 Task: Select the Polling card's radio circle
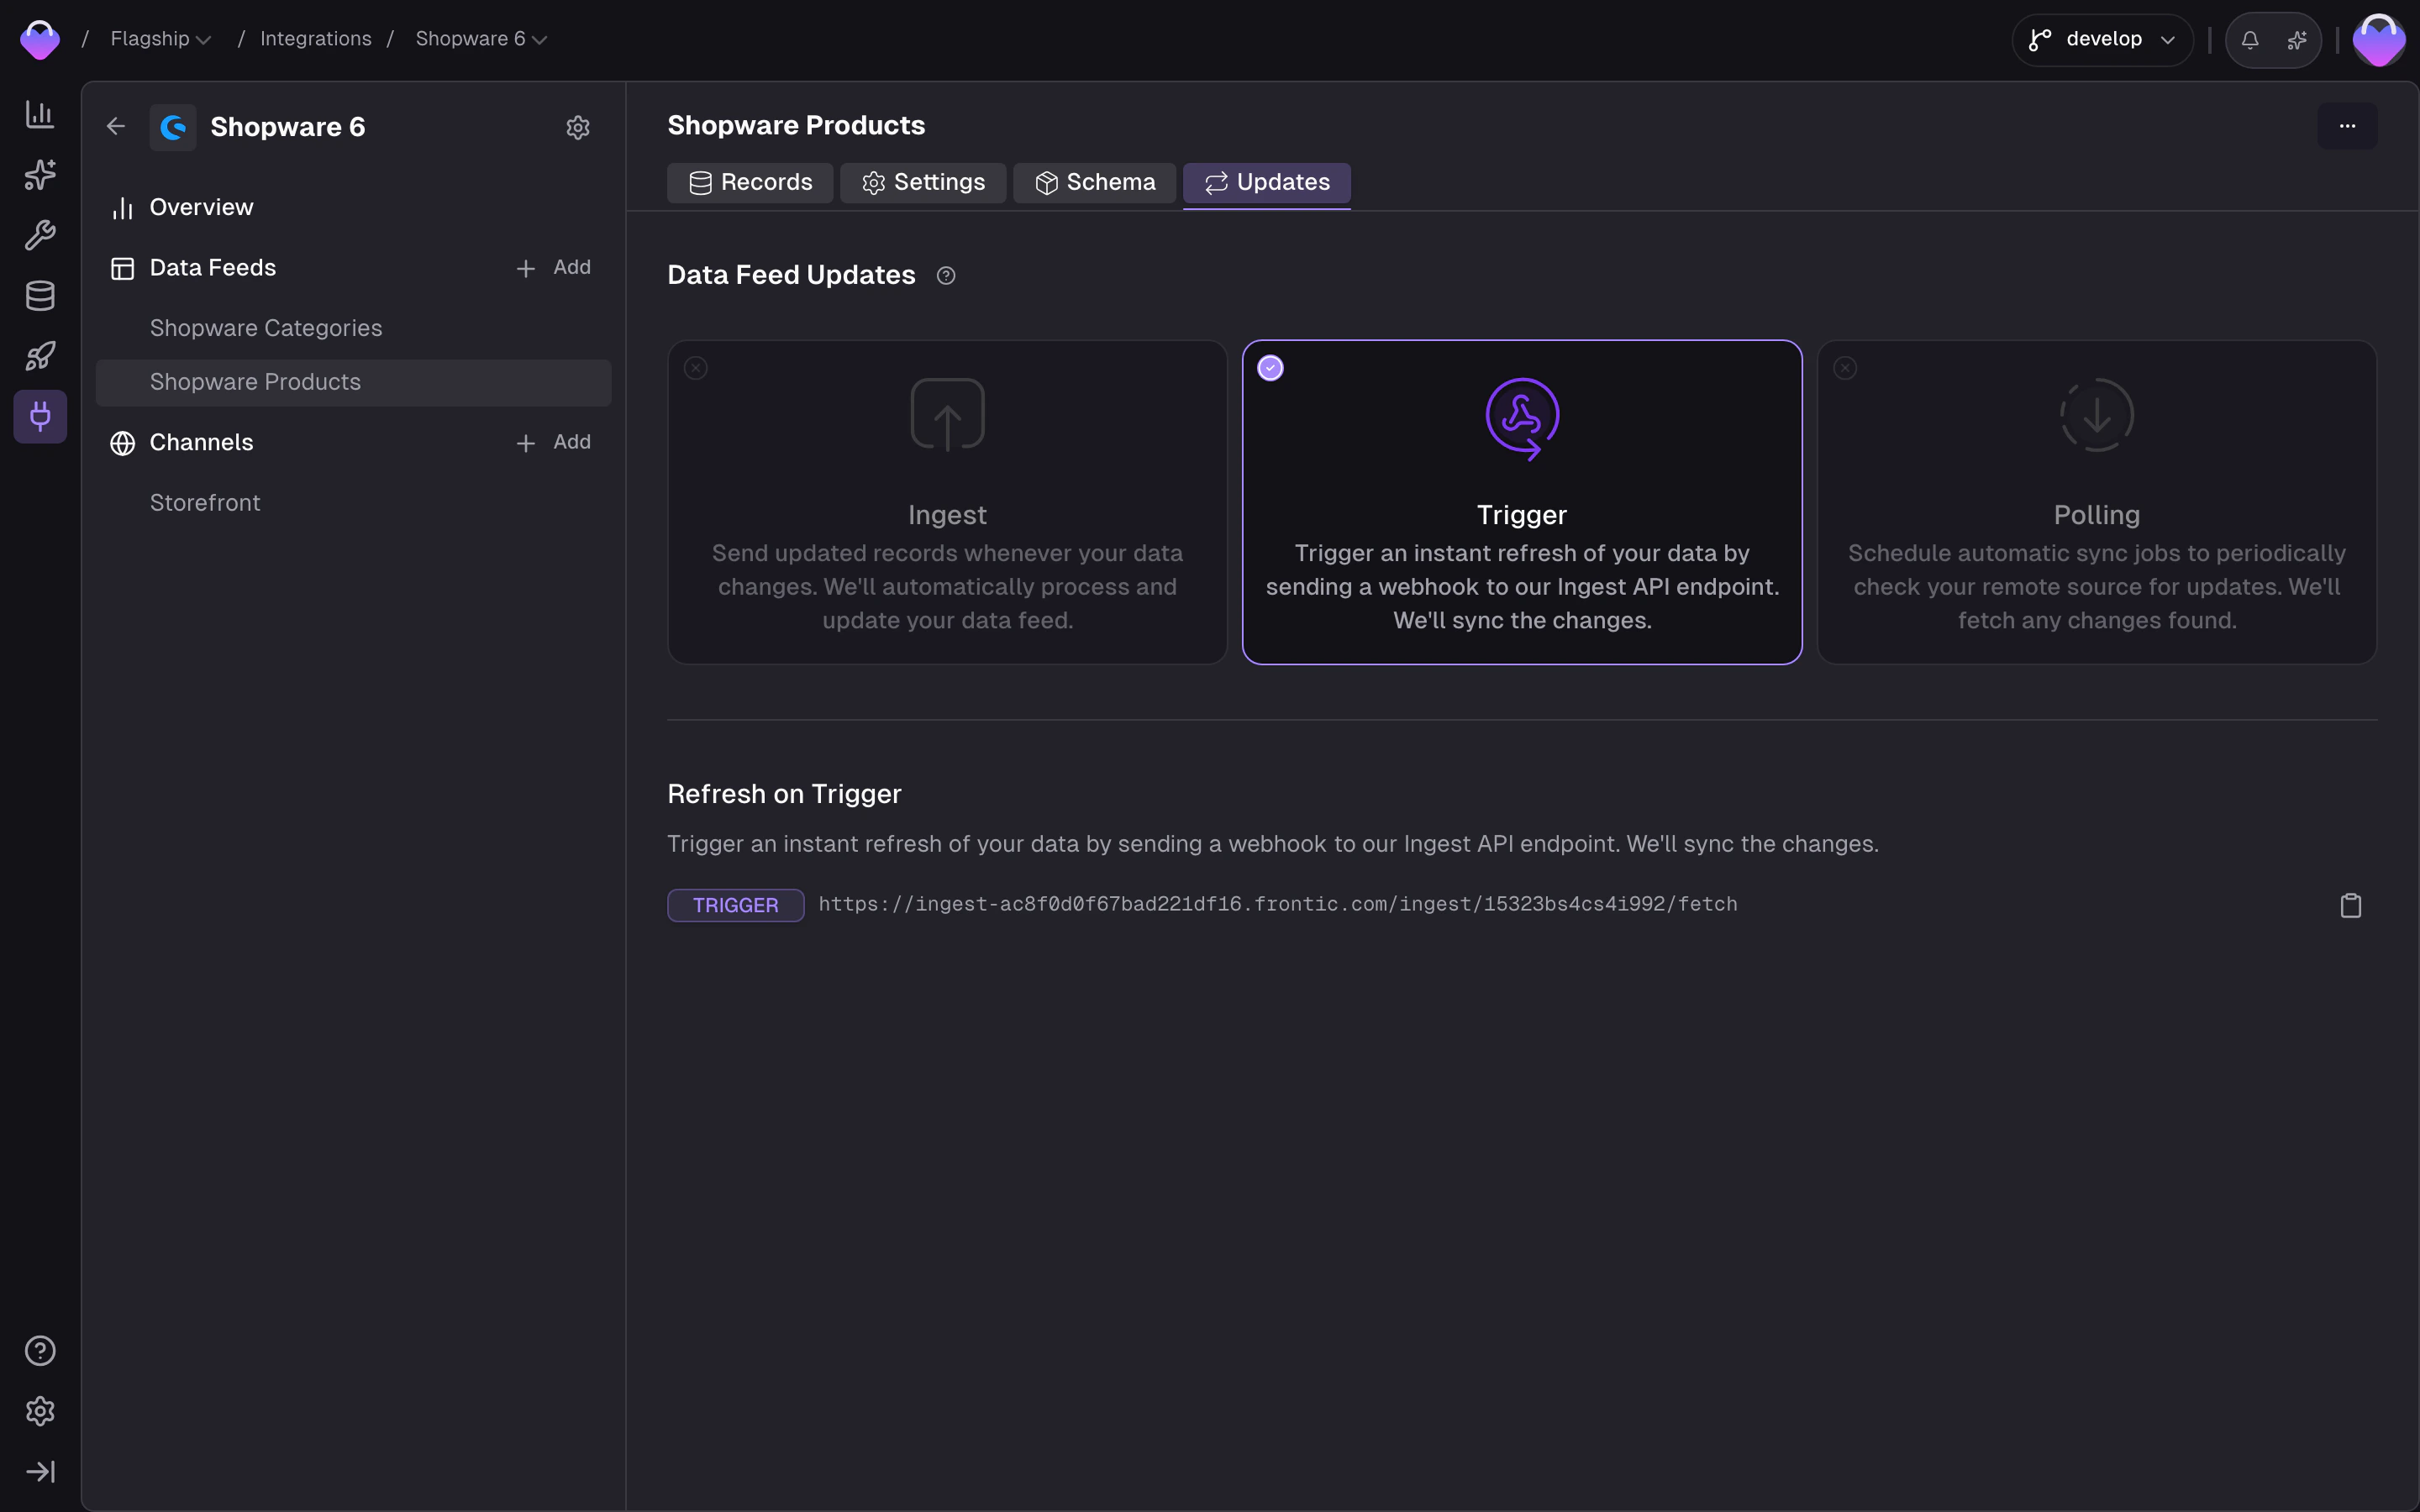(x=1845, y=368)
